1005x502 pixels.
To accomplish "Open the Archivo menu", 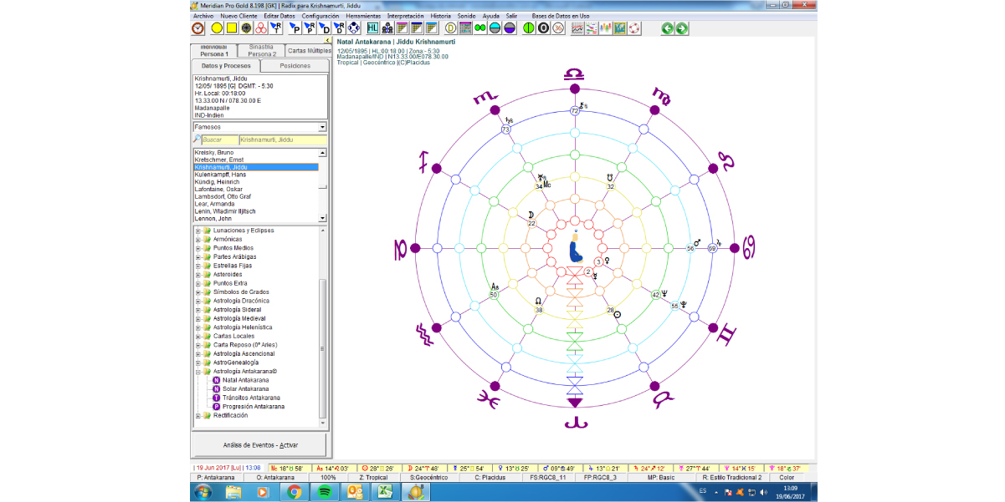I will click(203, 16).
